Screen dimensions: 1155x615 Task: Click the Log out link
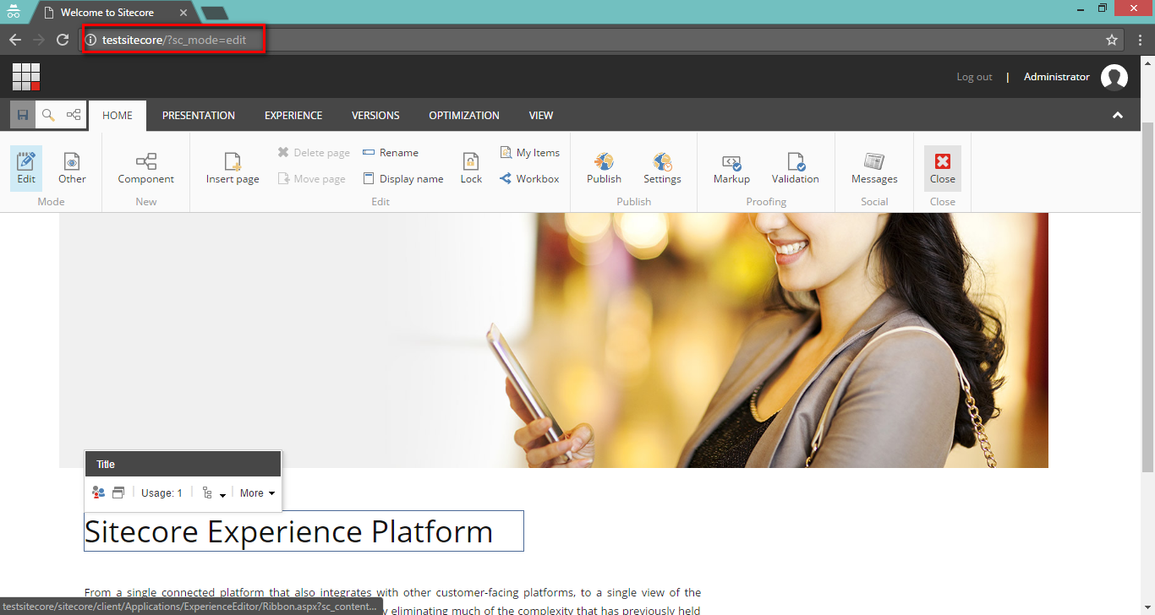point(974,77)
